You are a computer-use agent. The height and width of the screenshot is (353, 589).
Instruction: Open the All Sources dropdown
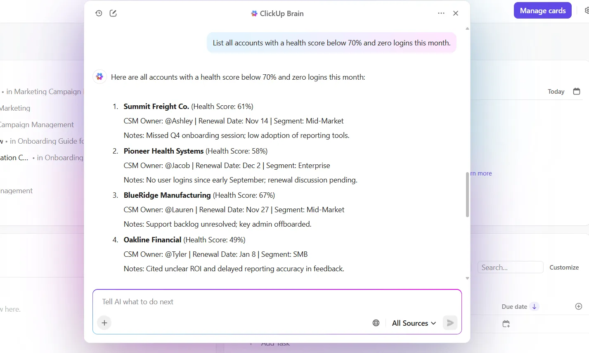[414, 323]
